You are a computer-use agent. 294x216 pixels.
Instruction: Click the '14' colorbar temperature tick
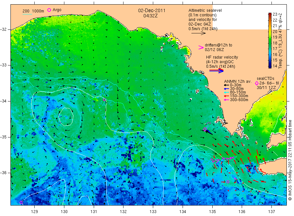(x=275, y=66)
